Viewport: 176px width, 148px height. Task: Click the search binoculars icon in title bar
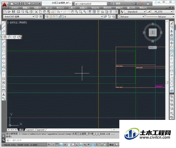pos(109,4)
